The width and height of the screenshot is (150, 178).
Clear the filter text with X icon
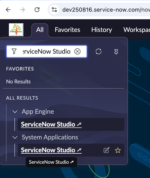(x=77, y=52)
